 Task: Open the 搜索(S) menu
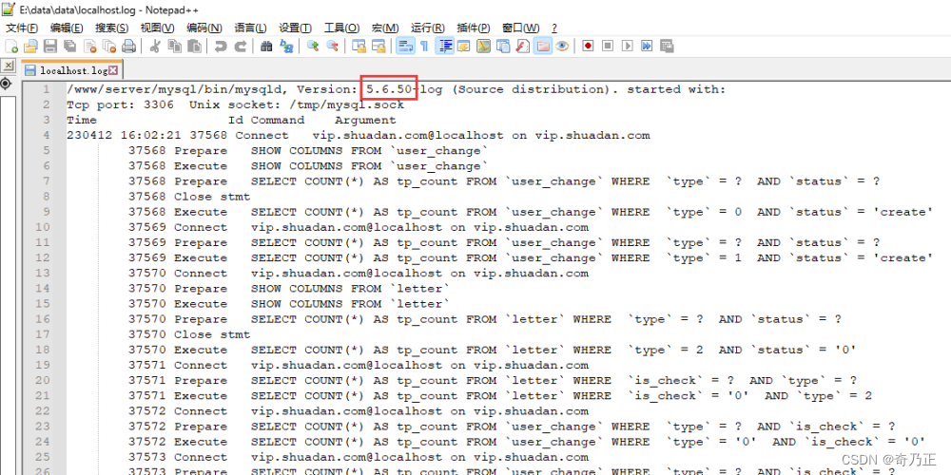point(111,28)
